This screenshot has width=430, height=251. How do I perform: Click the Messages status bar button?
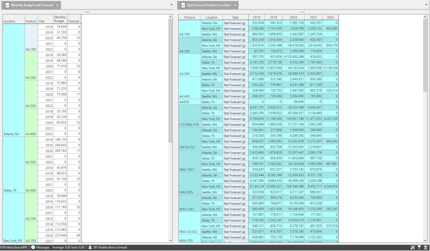coord(40,247)
